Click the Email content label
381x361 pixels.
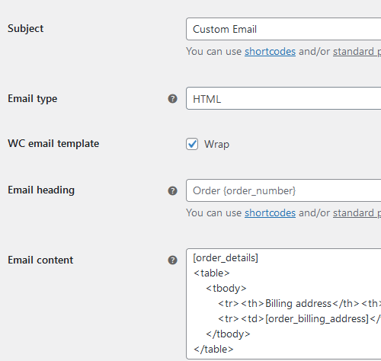click(x=40, y=260)
